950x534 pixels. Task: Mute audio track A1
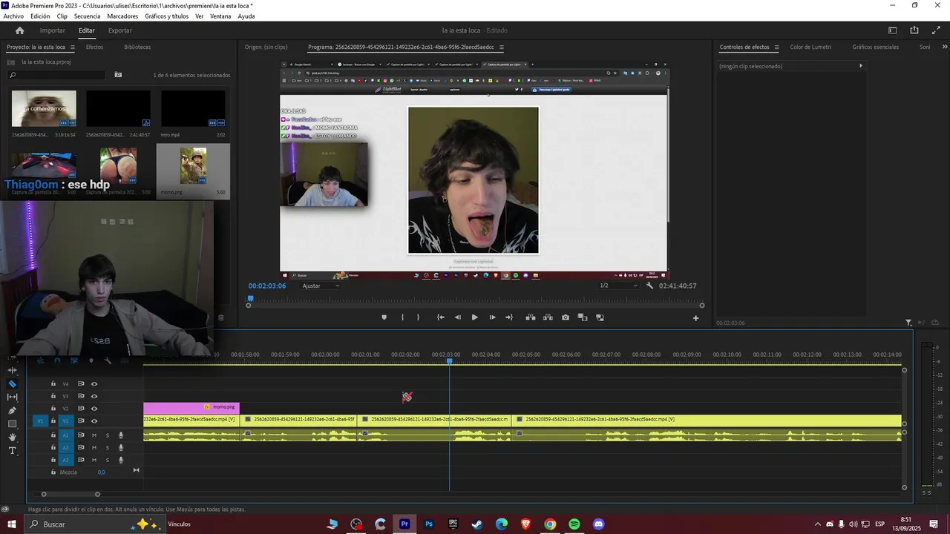(94, 435)
